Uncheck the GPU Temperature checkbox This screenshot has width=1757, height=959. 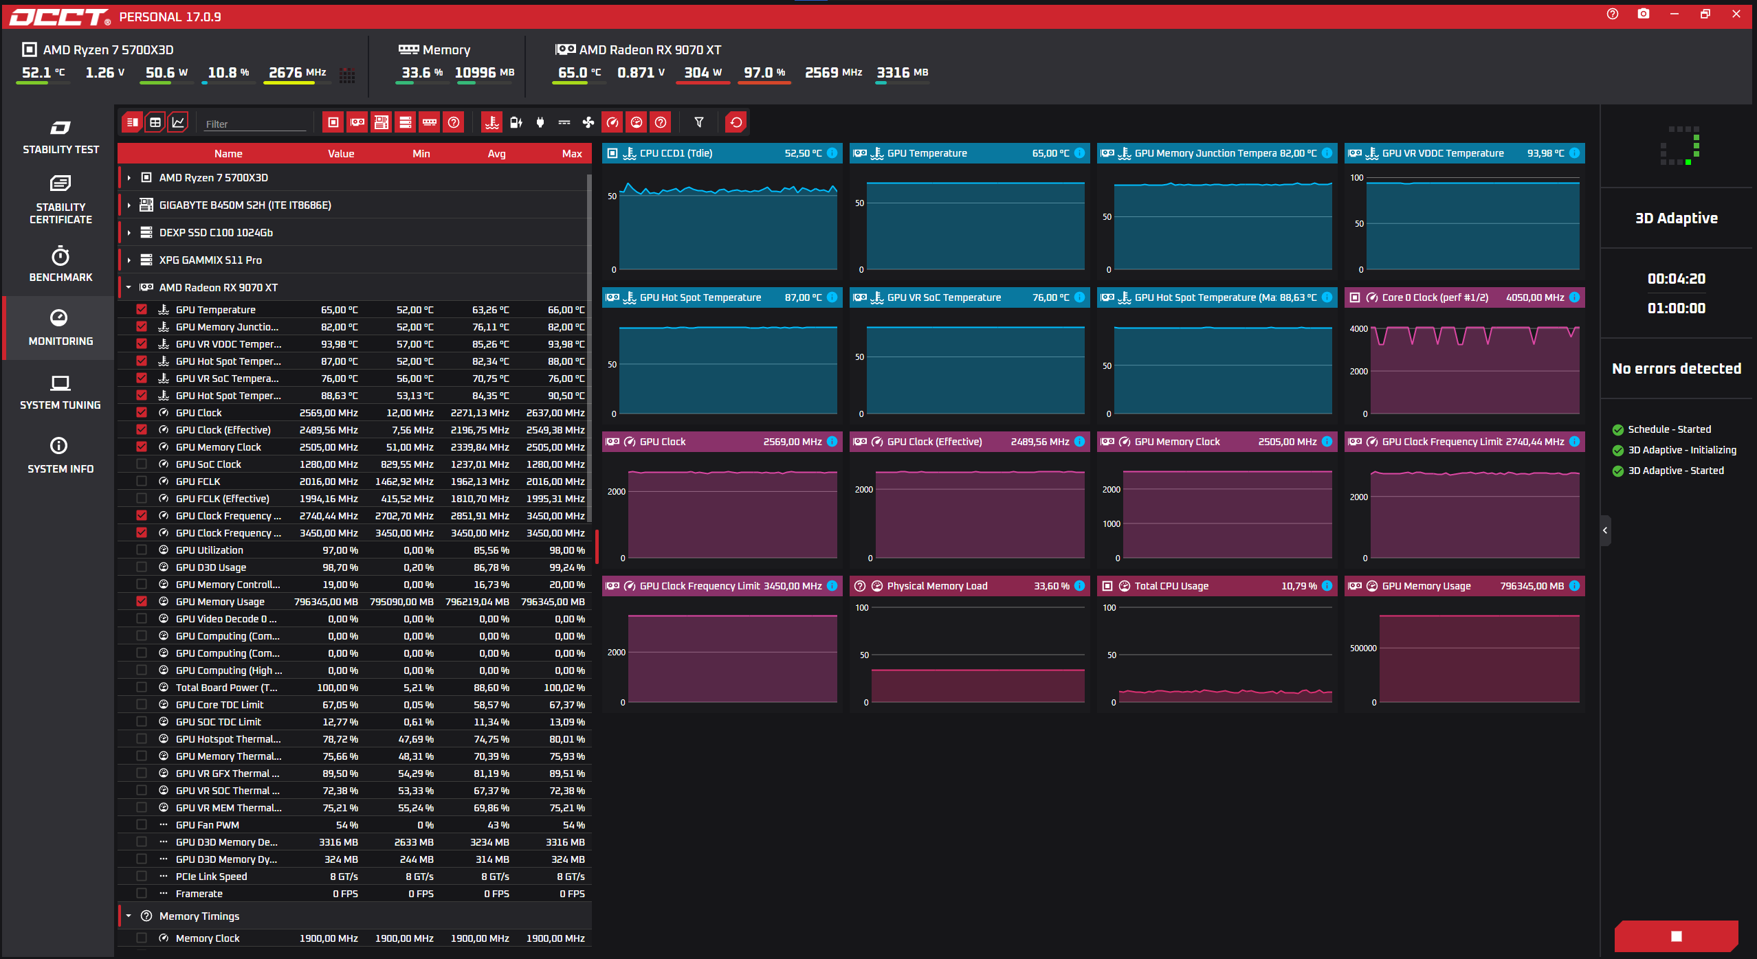pos(142,310)
